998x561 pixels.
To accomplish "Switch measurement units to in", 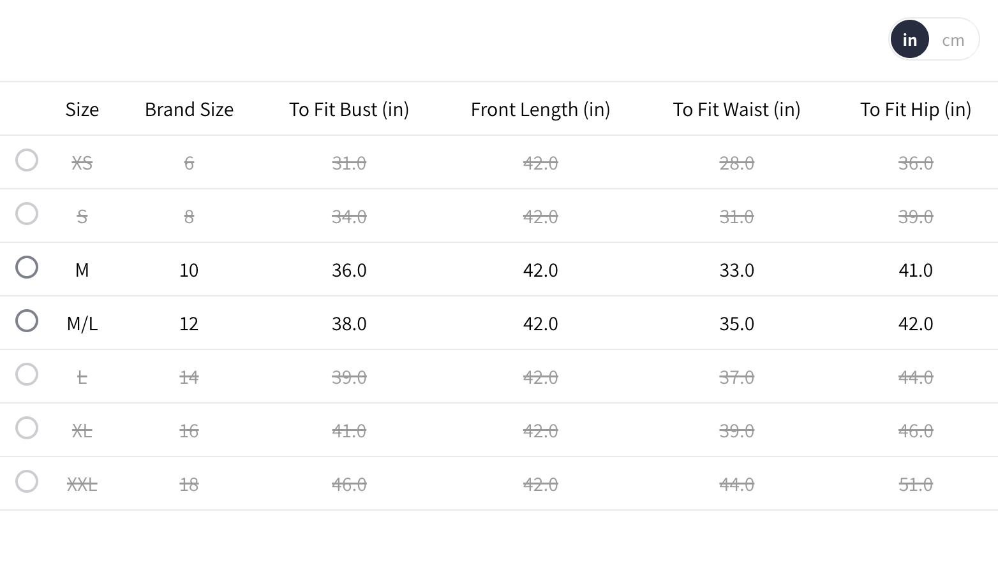I will pyautogui.click(x=909, y=40).
